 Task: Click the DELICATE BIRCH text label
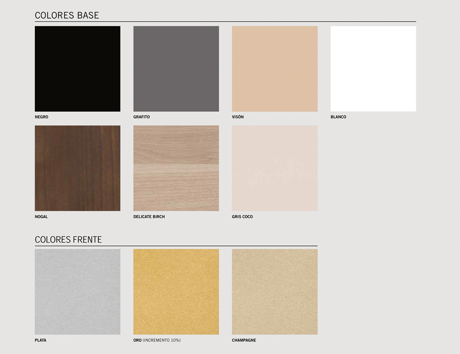149,217
